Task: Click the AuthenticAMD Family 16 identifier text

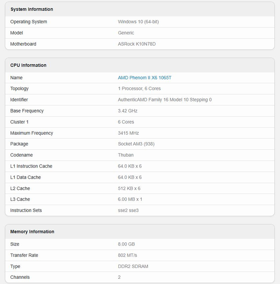Action: tap(165, 100)
